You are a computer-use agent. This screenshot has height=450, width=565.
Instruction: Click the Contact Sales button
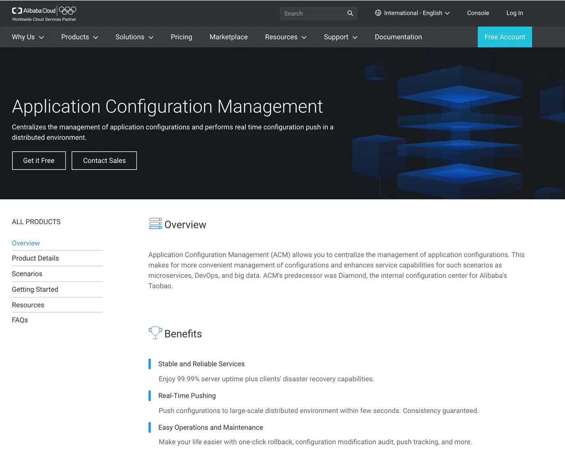pyautogui.click(x=104, y=161)
